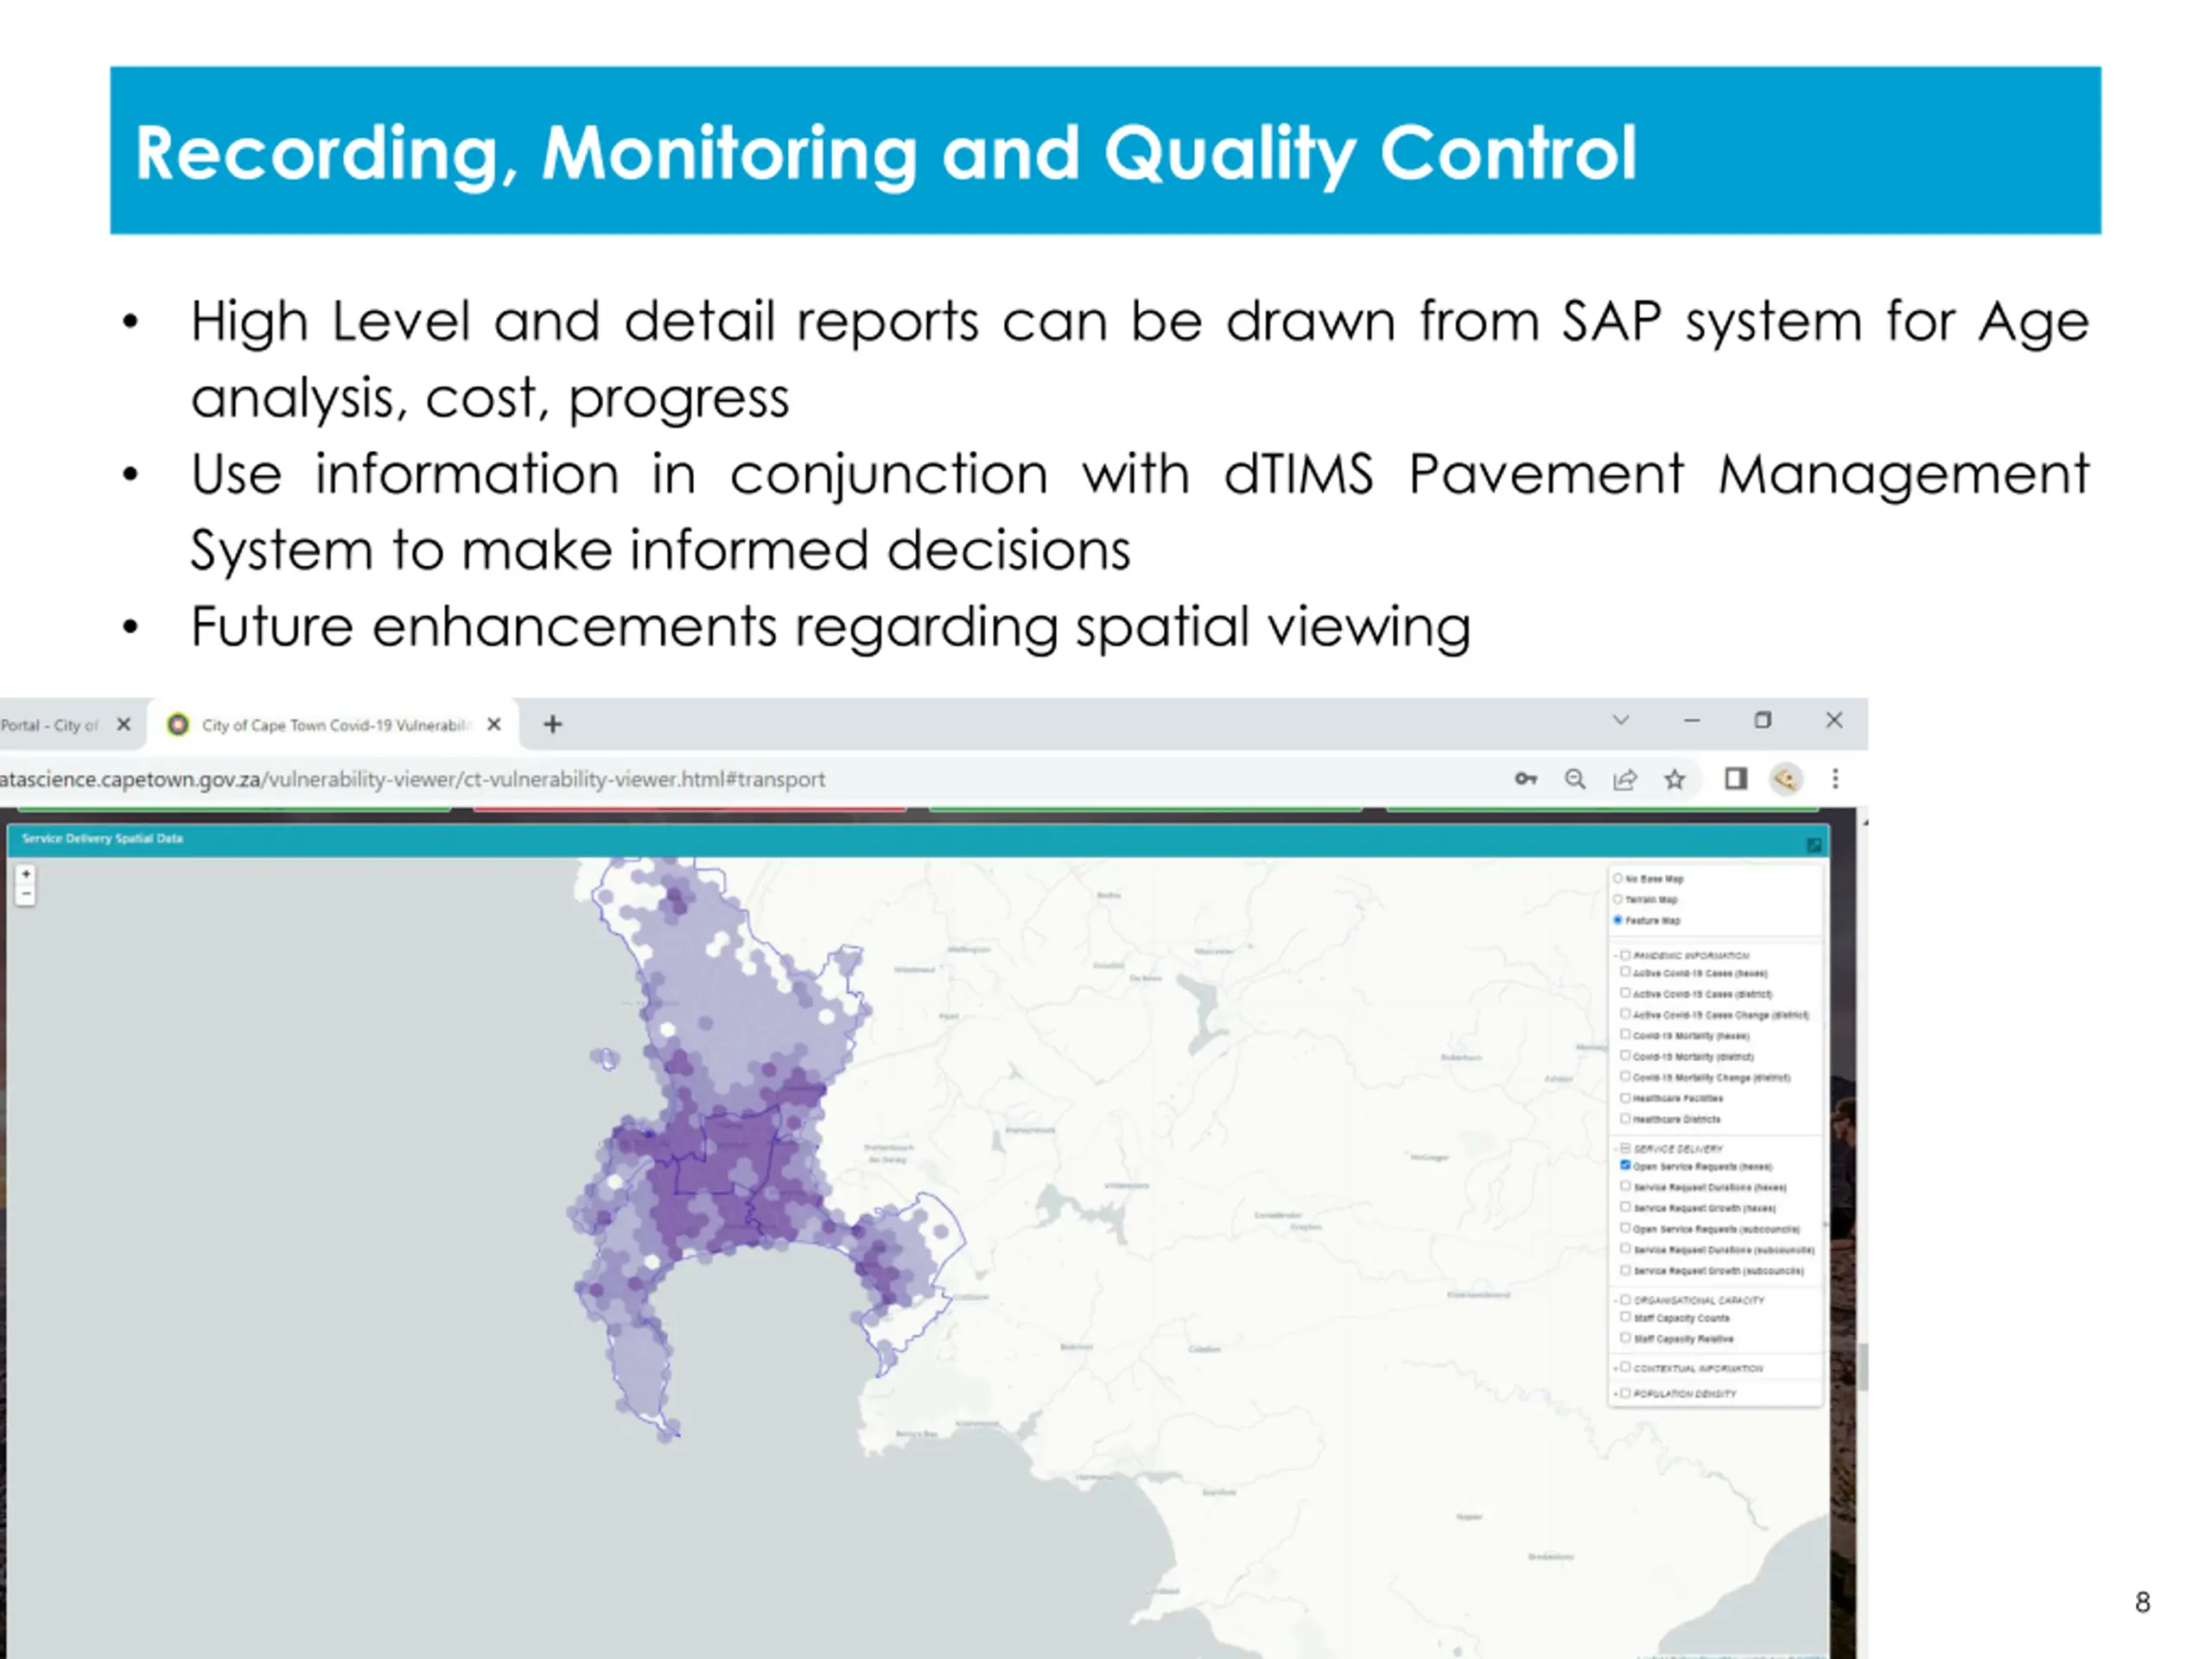Image resolution: width=2212 pixels, height=1659 pixels.
Task: Enable Active Covid-19 Cases (district) layer
Action: (1625, 993)
